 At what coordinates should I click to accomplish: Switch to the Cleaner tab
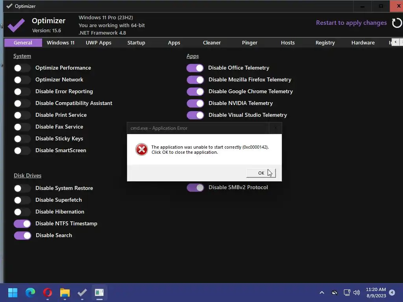coord(212,42)
